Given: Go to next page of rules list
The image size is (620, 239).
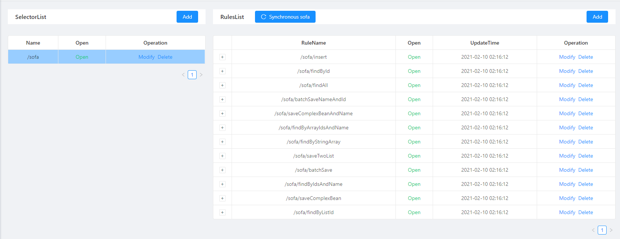Looking at the screenshot, I should [x=611, y=230].
